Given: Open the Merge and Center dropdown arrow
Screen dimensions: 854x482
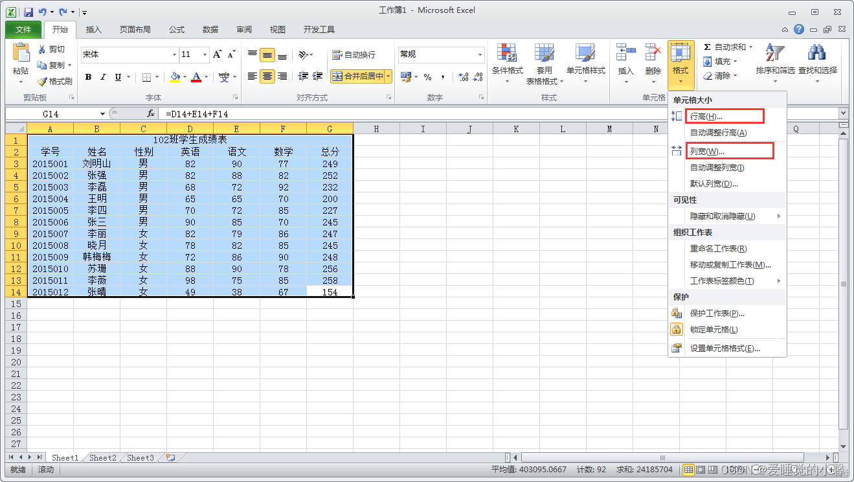Looking at the screenshot, I should tap(388, 76).
